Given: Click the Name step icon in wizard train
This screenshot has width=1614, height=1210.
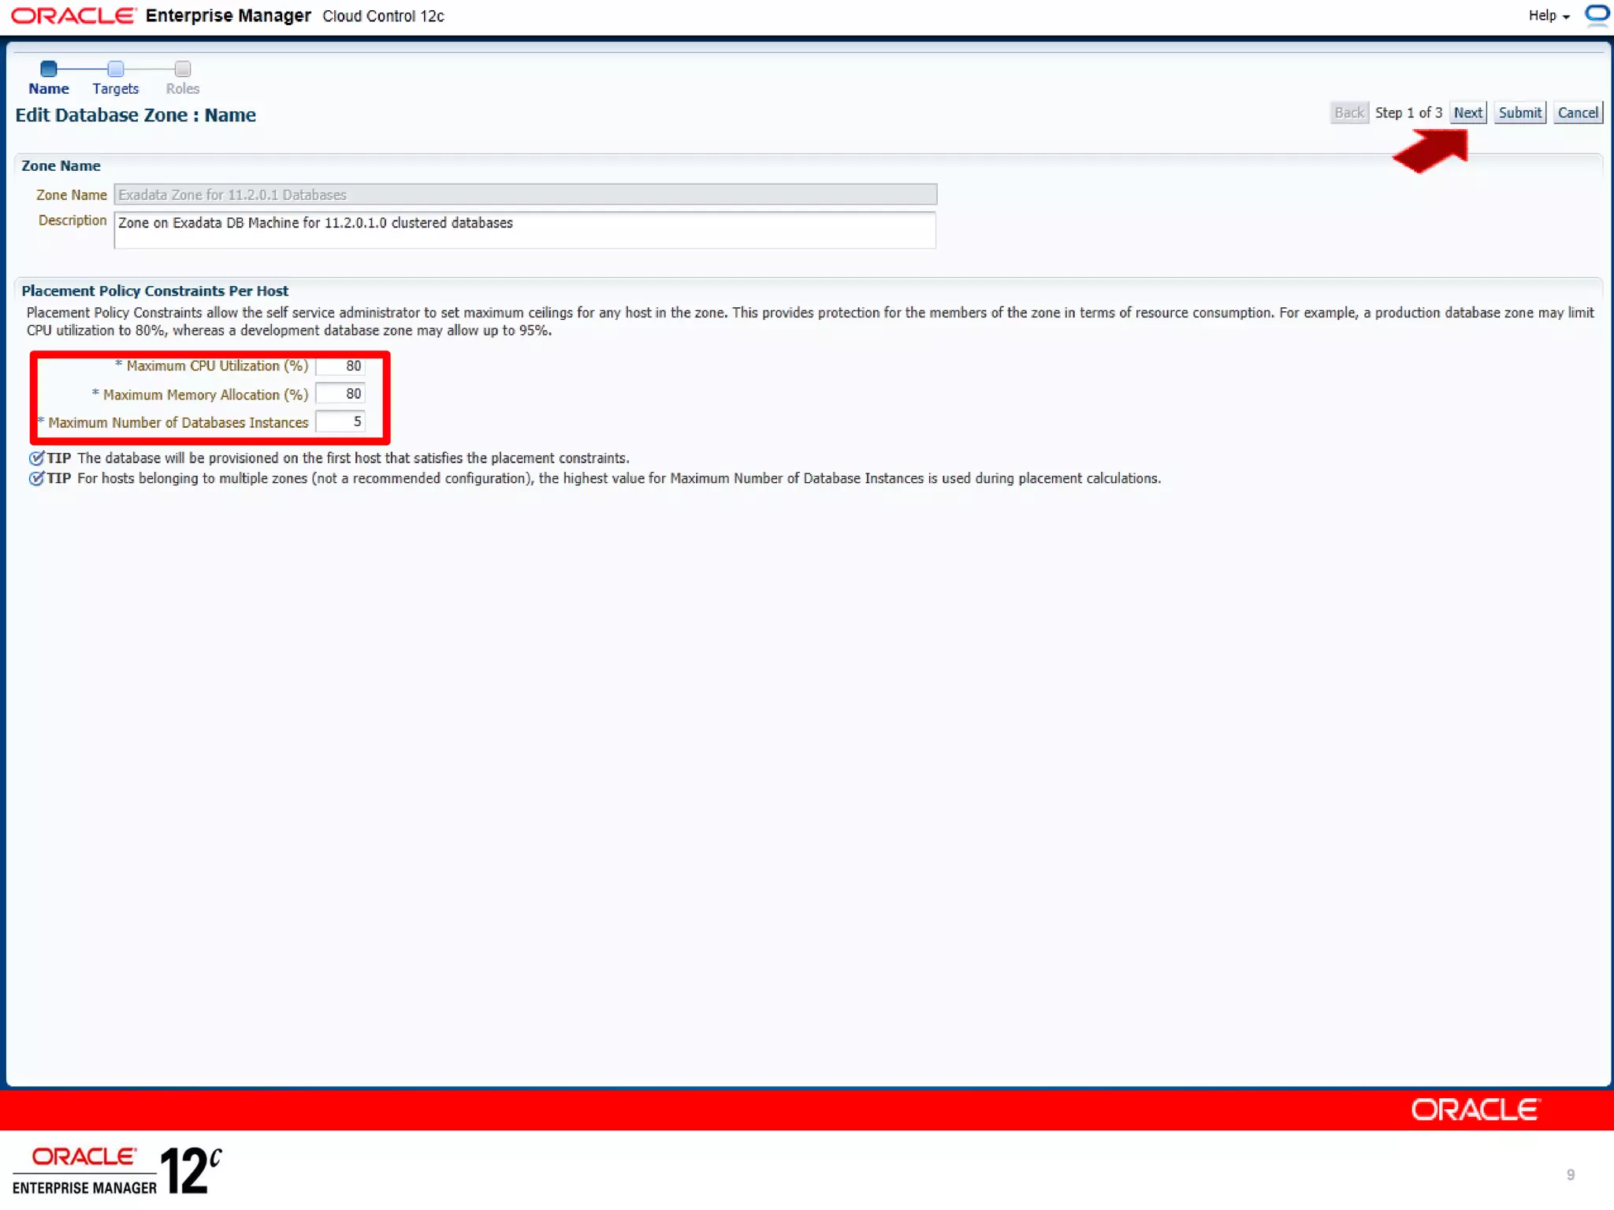Looking at the screenshot, I should coord(49,69).
